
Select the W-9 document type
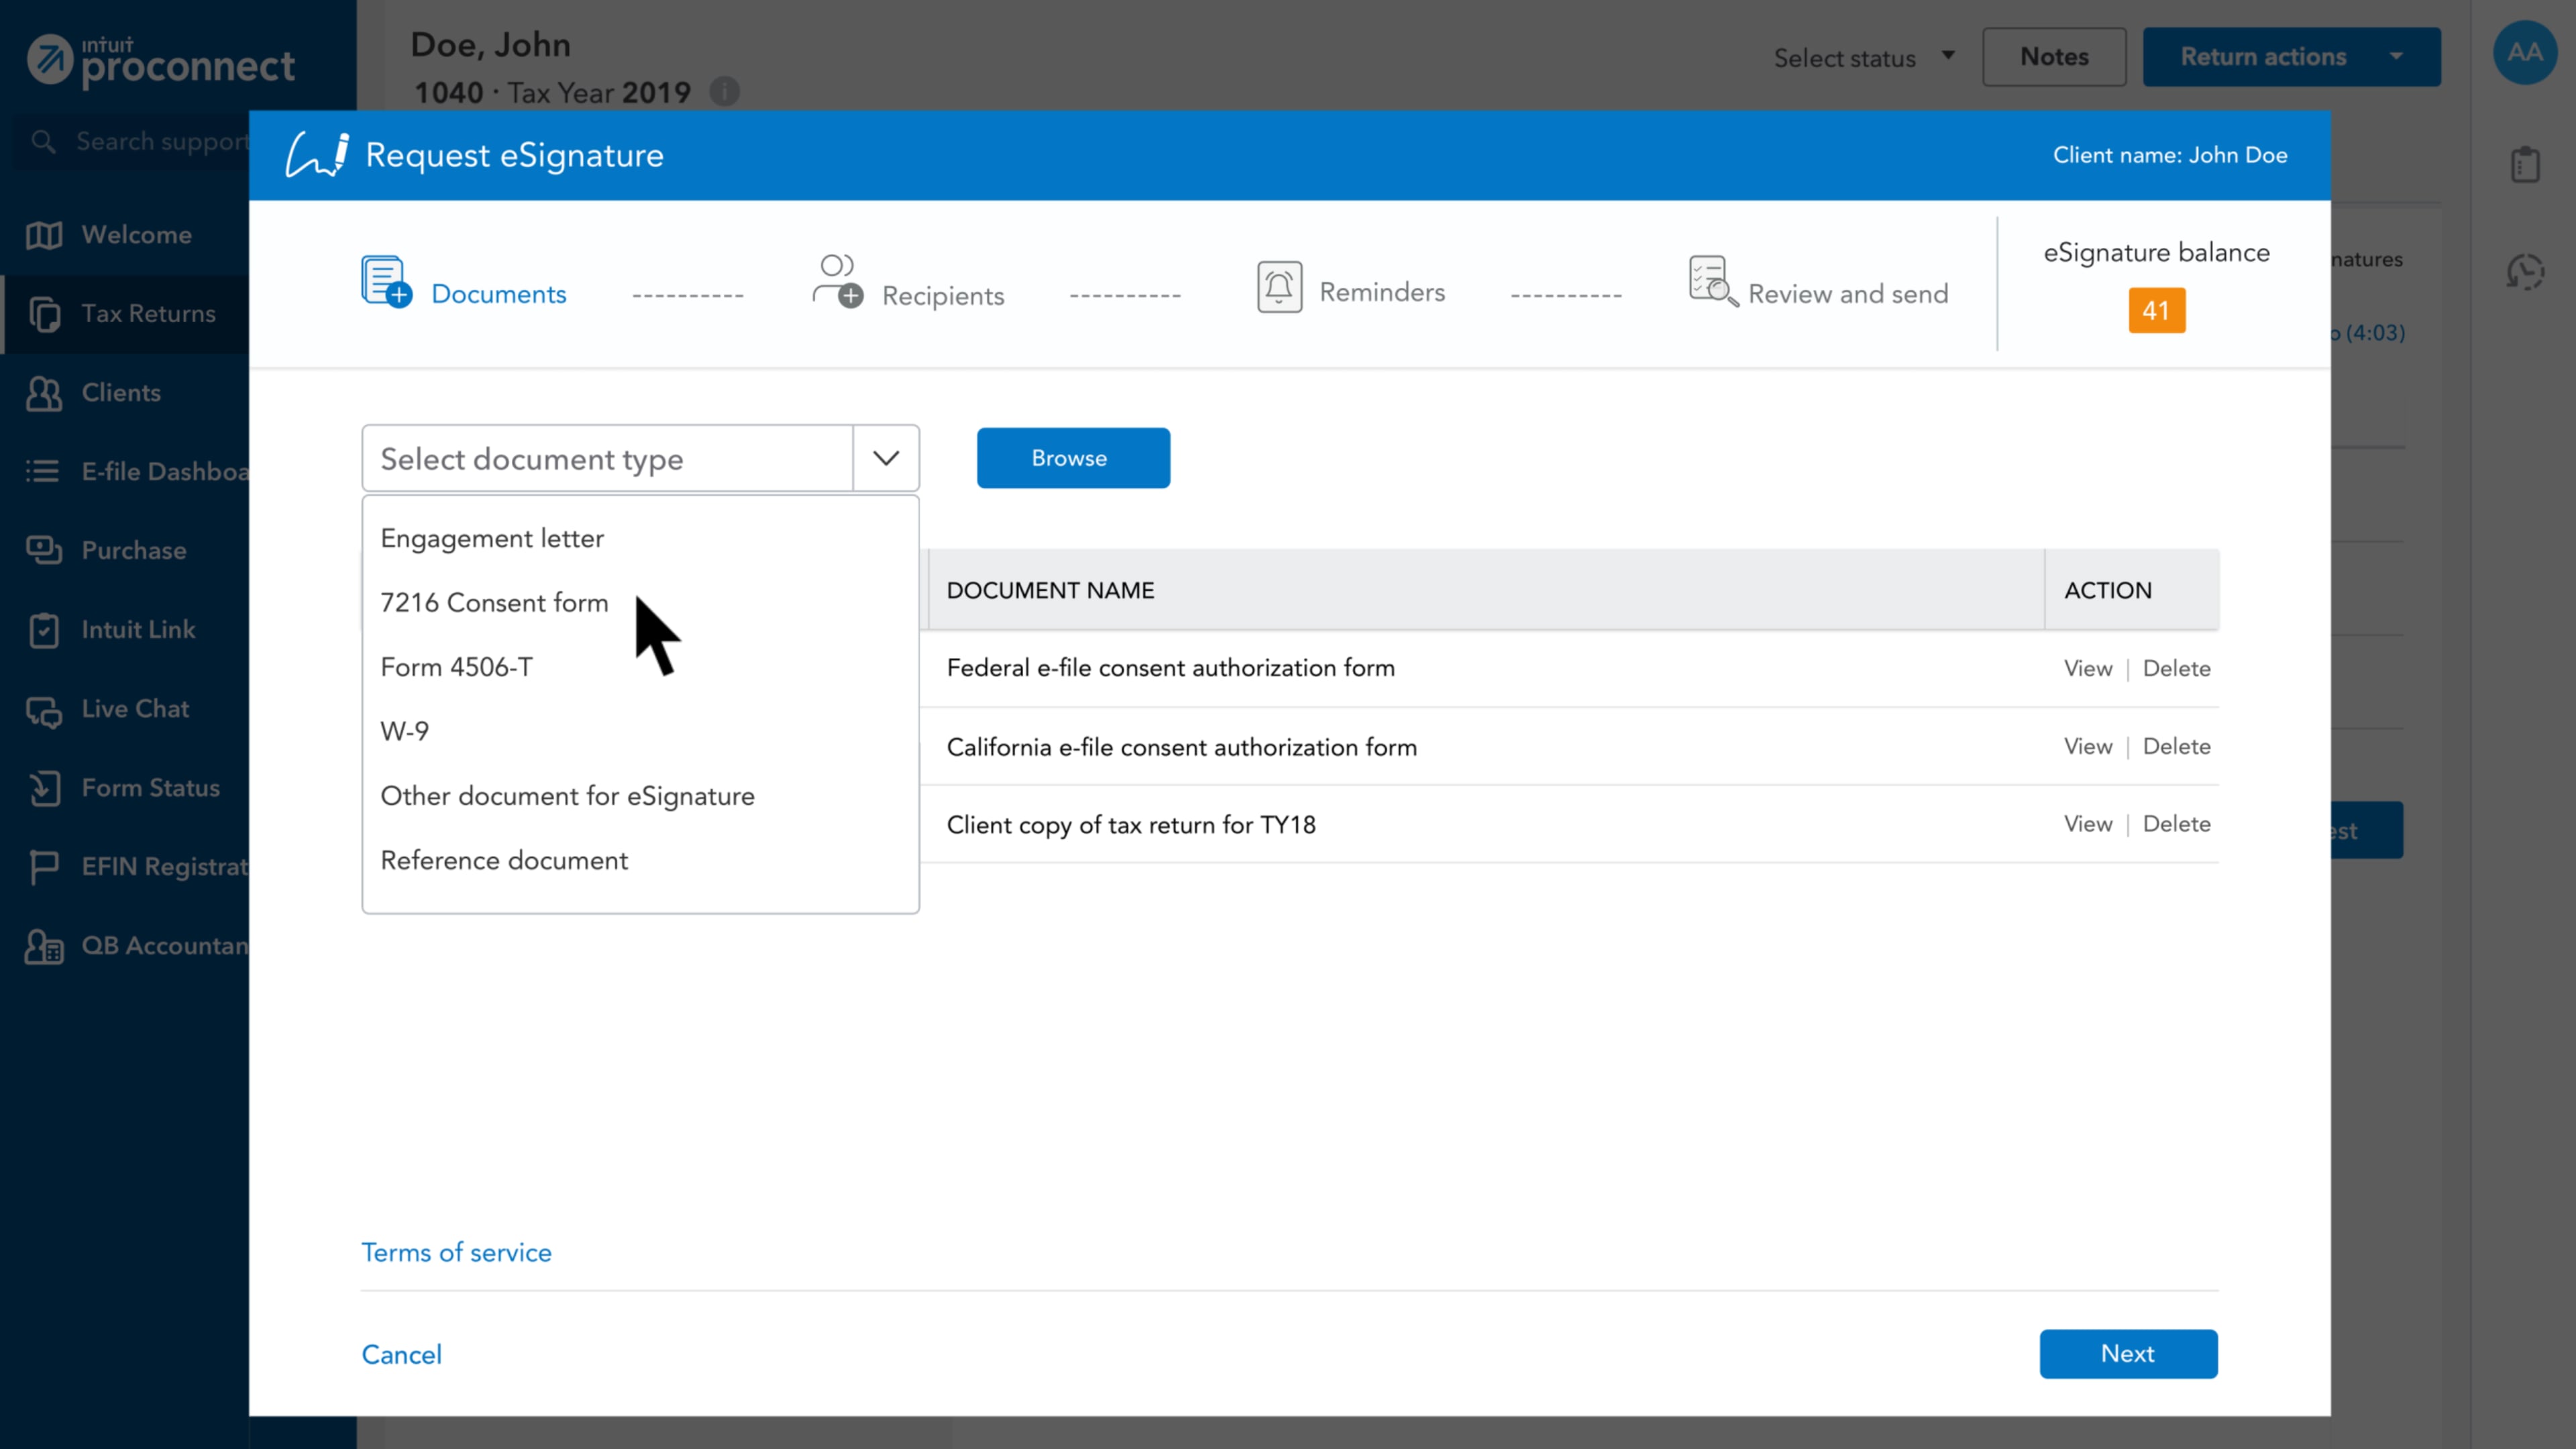[x=405, y=732]
